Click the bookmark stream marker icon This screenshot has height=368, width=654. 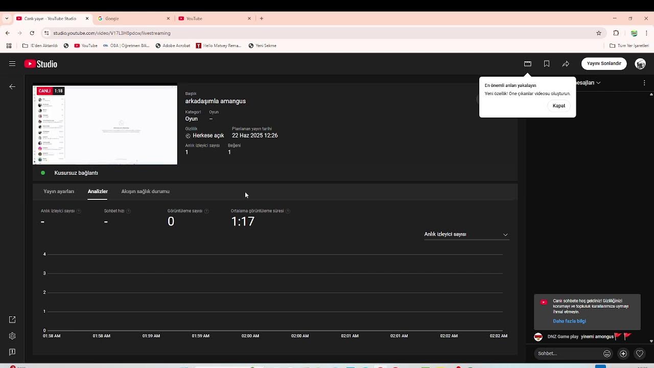(x=547, y=64)
